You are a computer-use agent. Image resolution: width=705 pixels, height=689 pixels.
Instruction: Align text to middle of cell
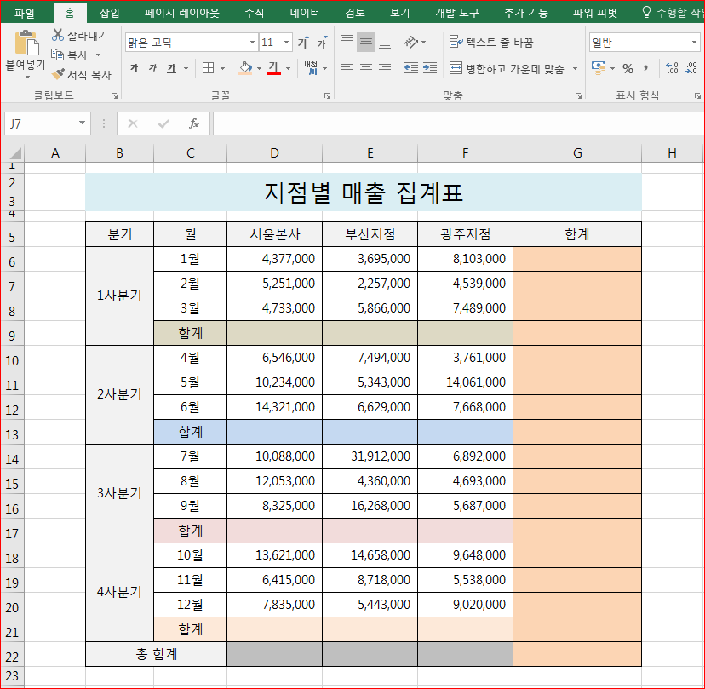coord(366,43)
